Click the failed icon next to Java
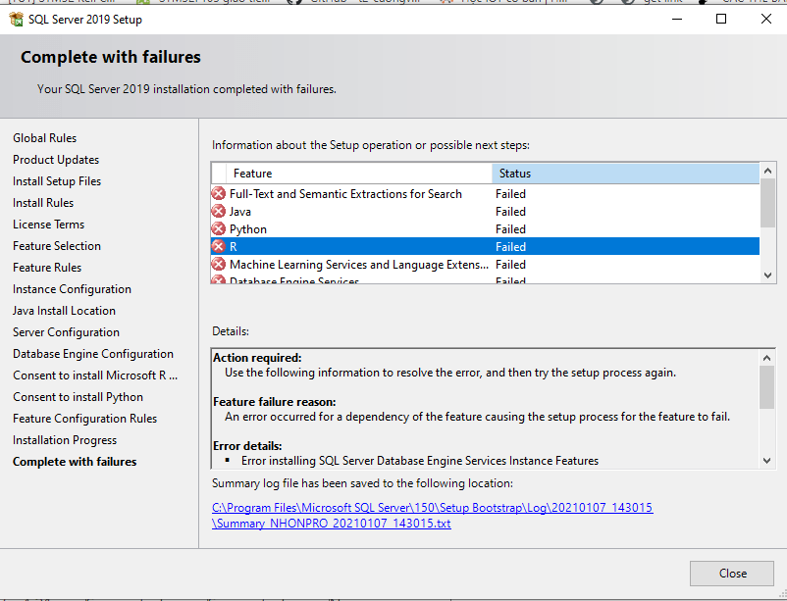Screen dimensions: 787x601 (219, 212)
